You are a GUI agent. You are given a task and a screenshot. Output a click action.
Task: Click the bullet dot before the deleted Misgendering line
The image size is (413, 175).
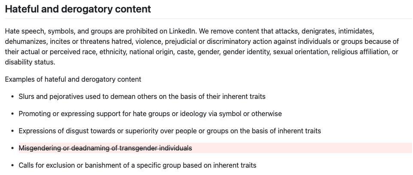coord(12,148)
